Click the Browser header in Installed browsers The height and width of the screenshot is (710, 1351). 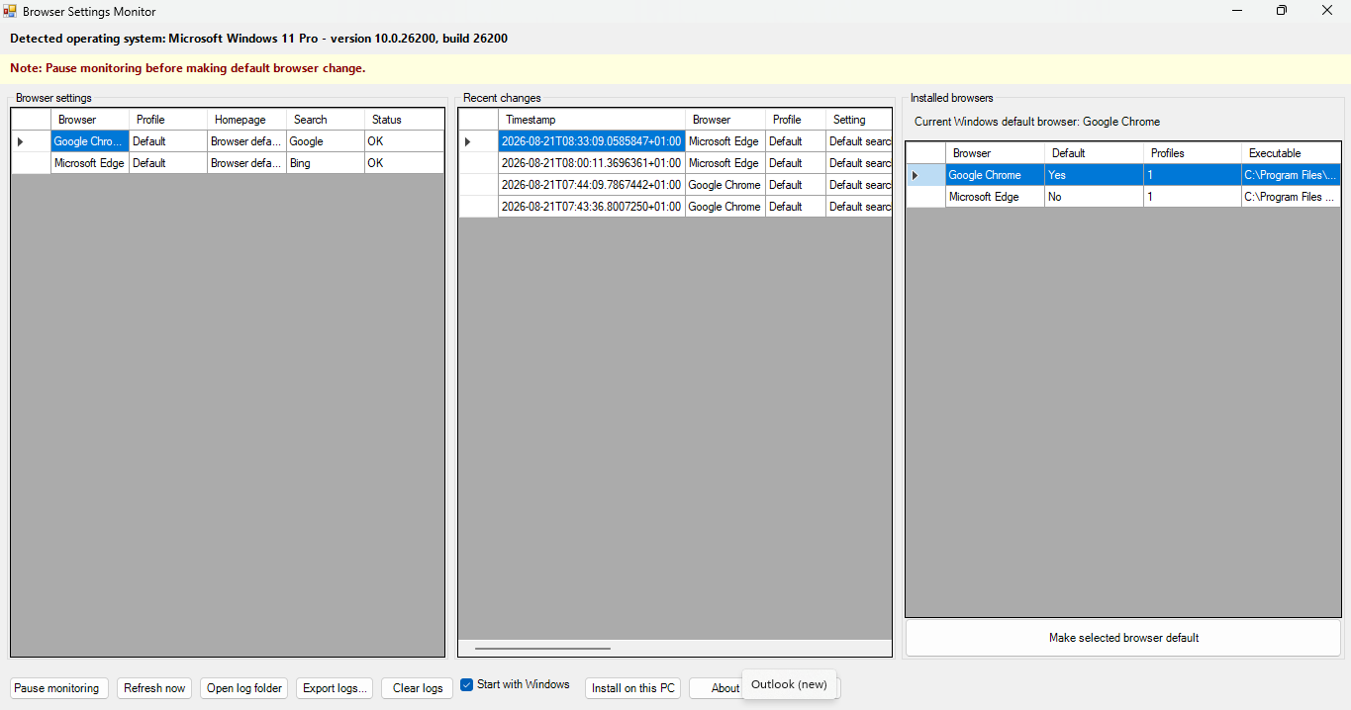[x=995, y=153]
